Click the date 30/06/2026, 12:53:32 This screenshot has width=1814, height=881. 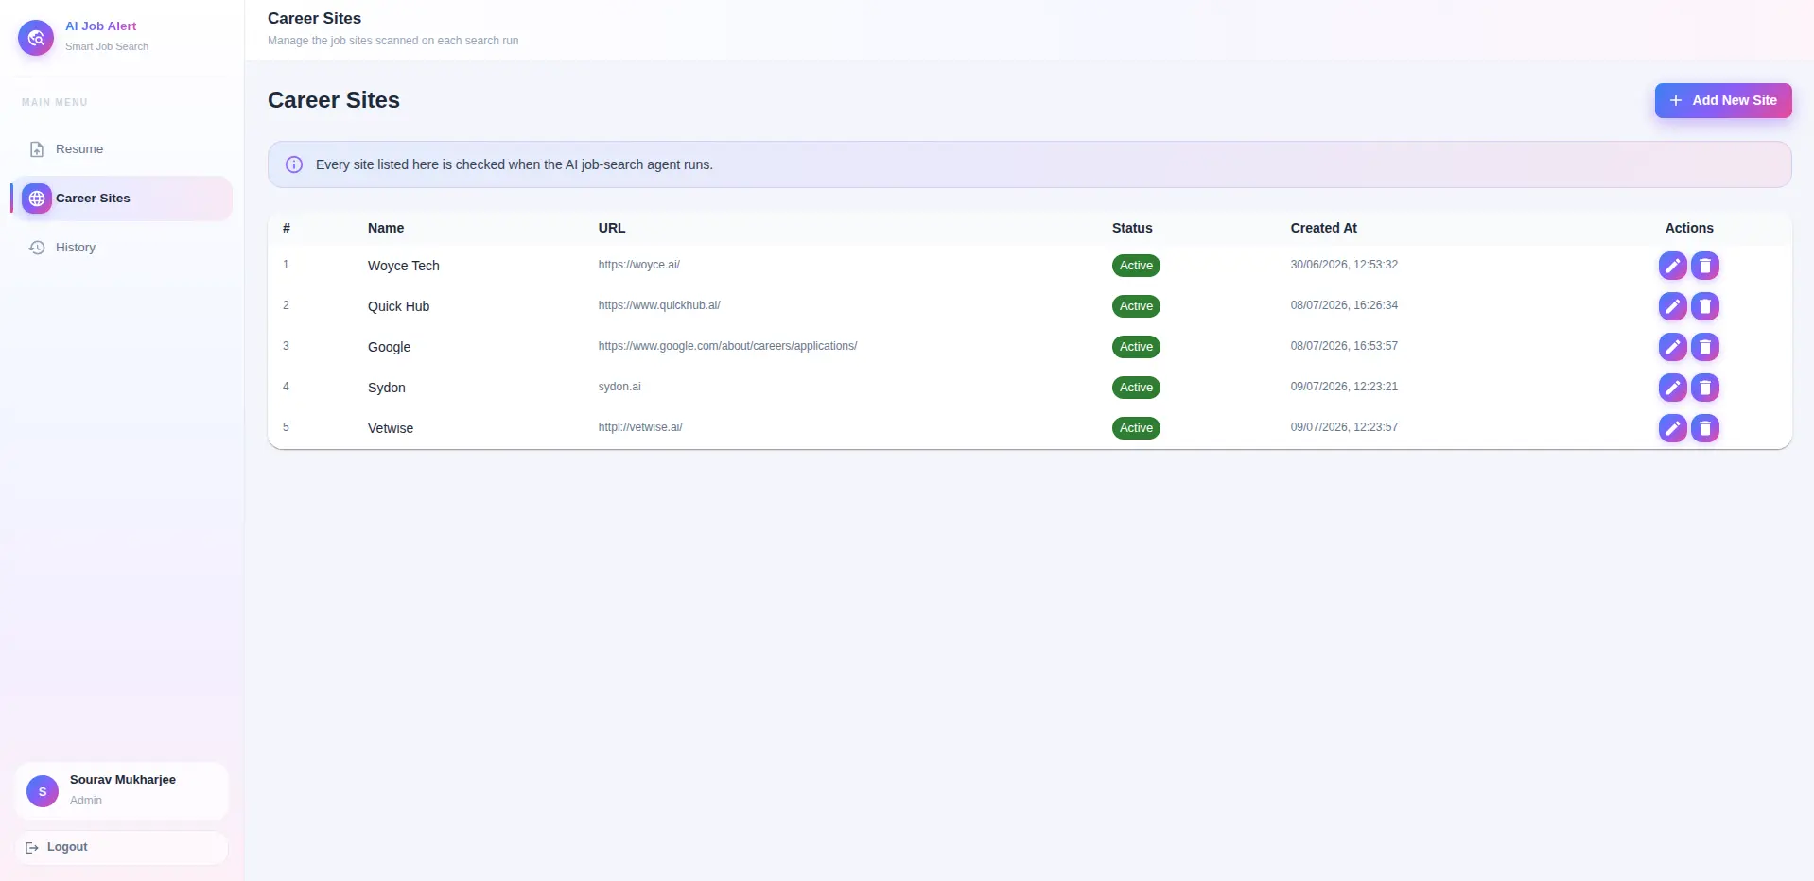pos(1344,265)
